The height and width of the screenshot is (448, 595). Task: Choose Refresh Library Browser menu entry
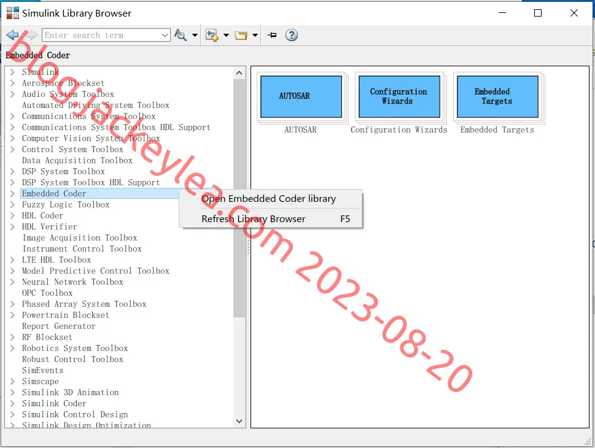(271, 219)
